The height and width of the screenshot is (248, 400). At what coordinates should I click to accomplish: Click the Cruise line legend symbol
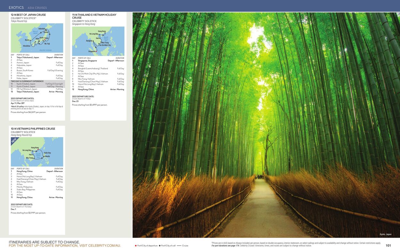(x=179, y=245)
